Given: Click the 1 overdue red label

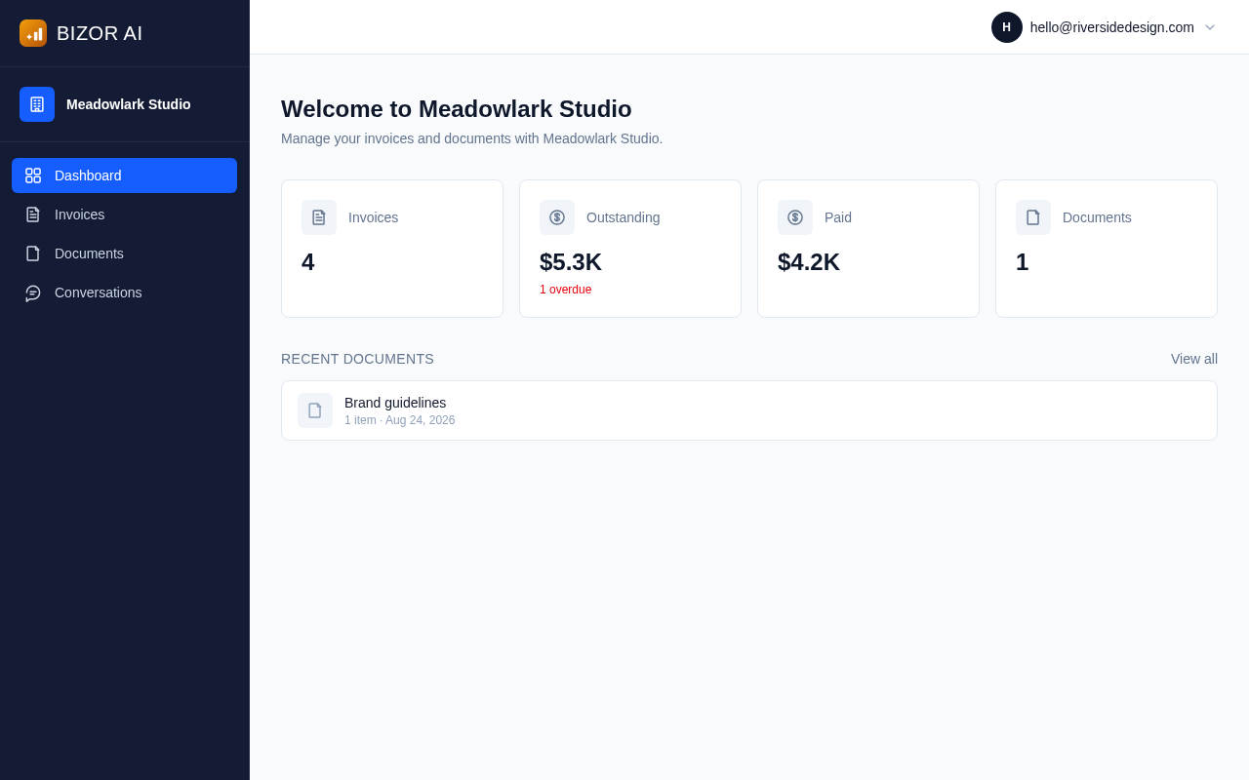Looking at the screenshot, I should (x=566, y=290).
